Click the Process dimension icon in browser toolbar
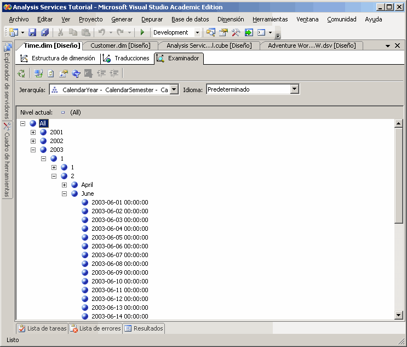407x347 pixels. (x=21, y=73)
